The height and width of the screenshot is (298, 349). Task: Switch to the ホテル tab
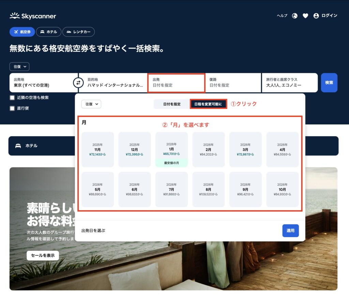tap(48, 32)
